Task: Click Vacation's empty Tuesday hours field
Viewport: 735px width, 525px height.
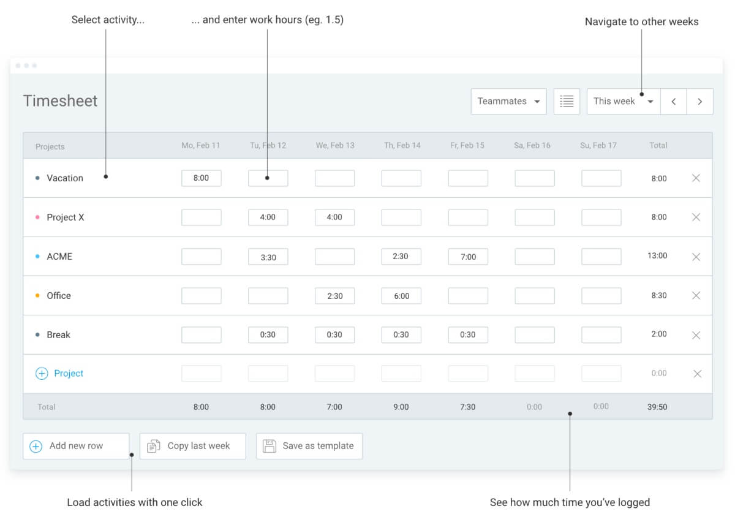Action: point(268,178)
